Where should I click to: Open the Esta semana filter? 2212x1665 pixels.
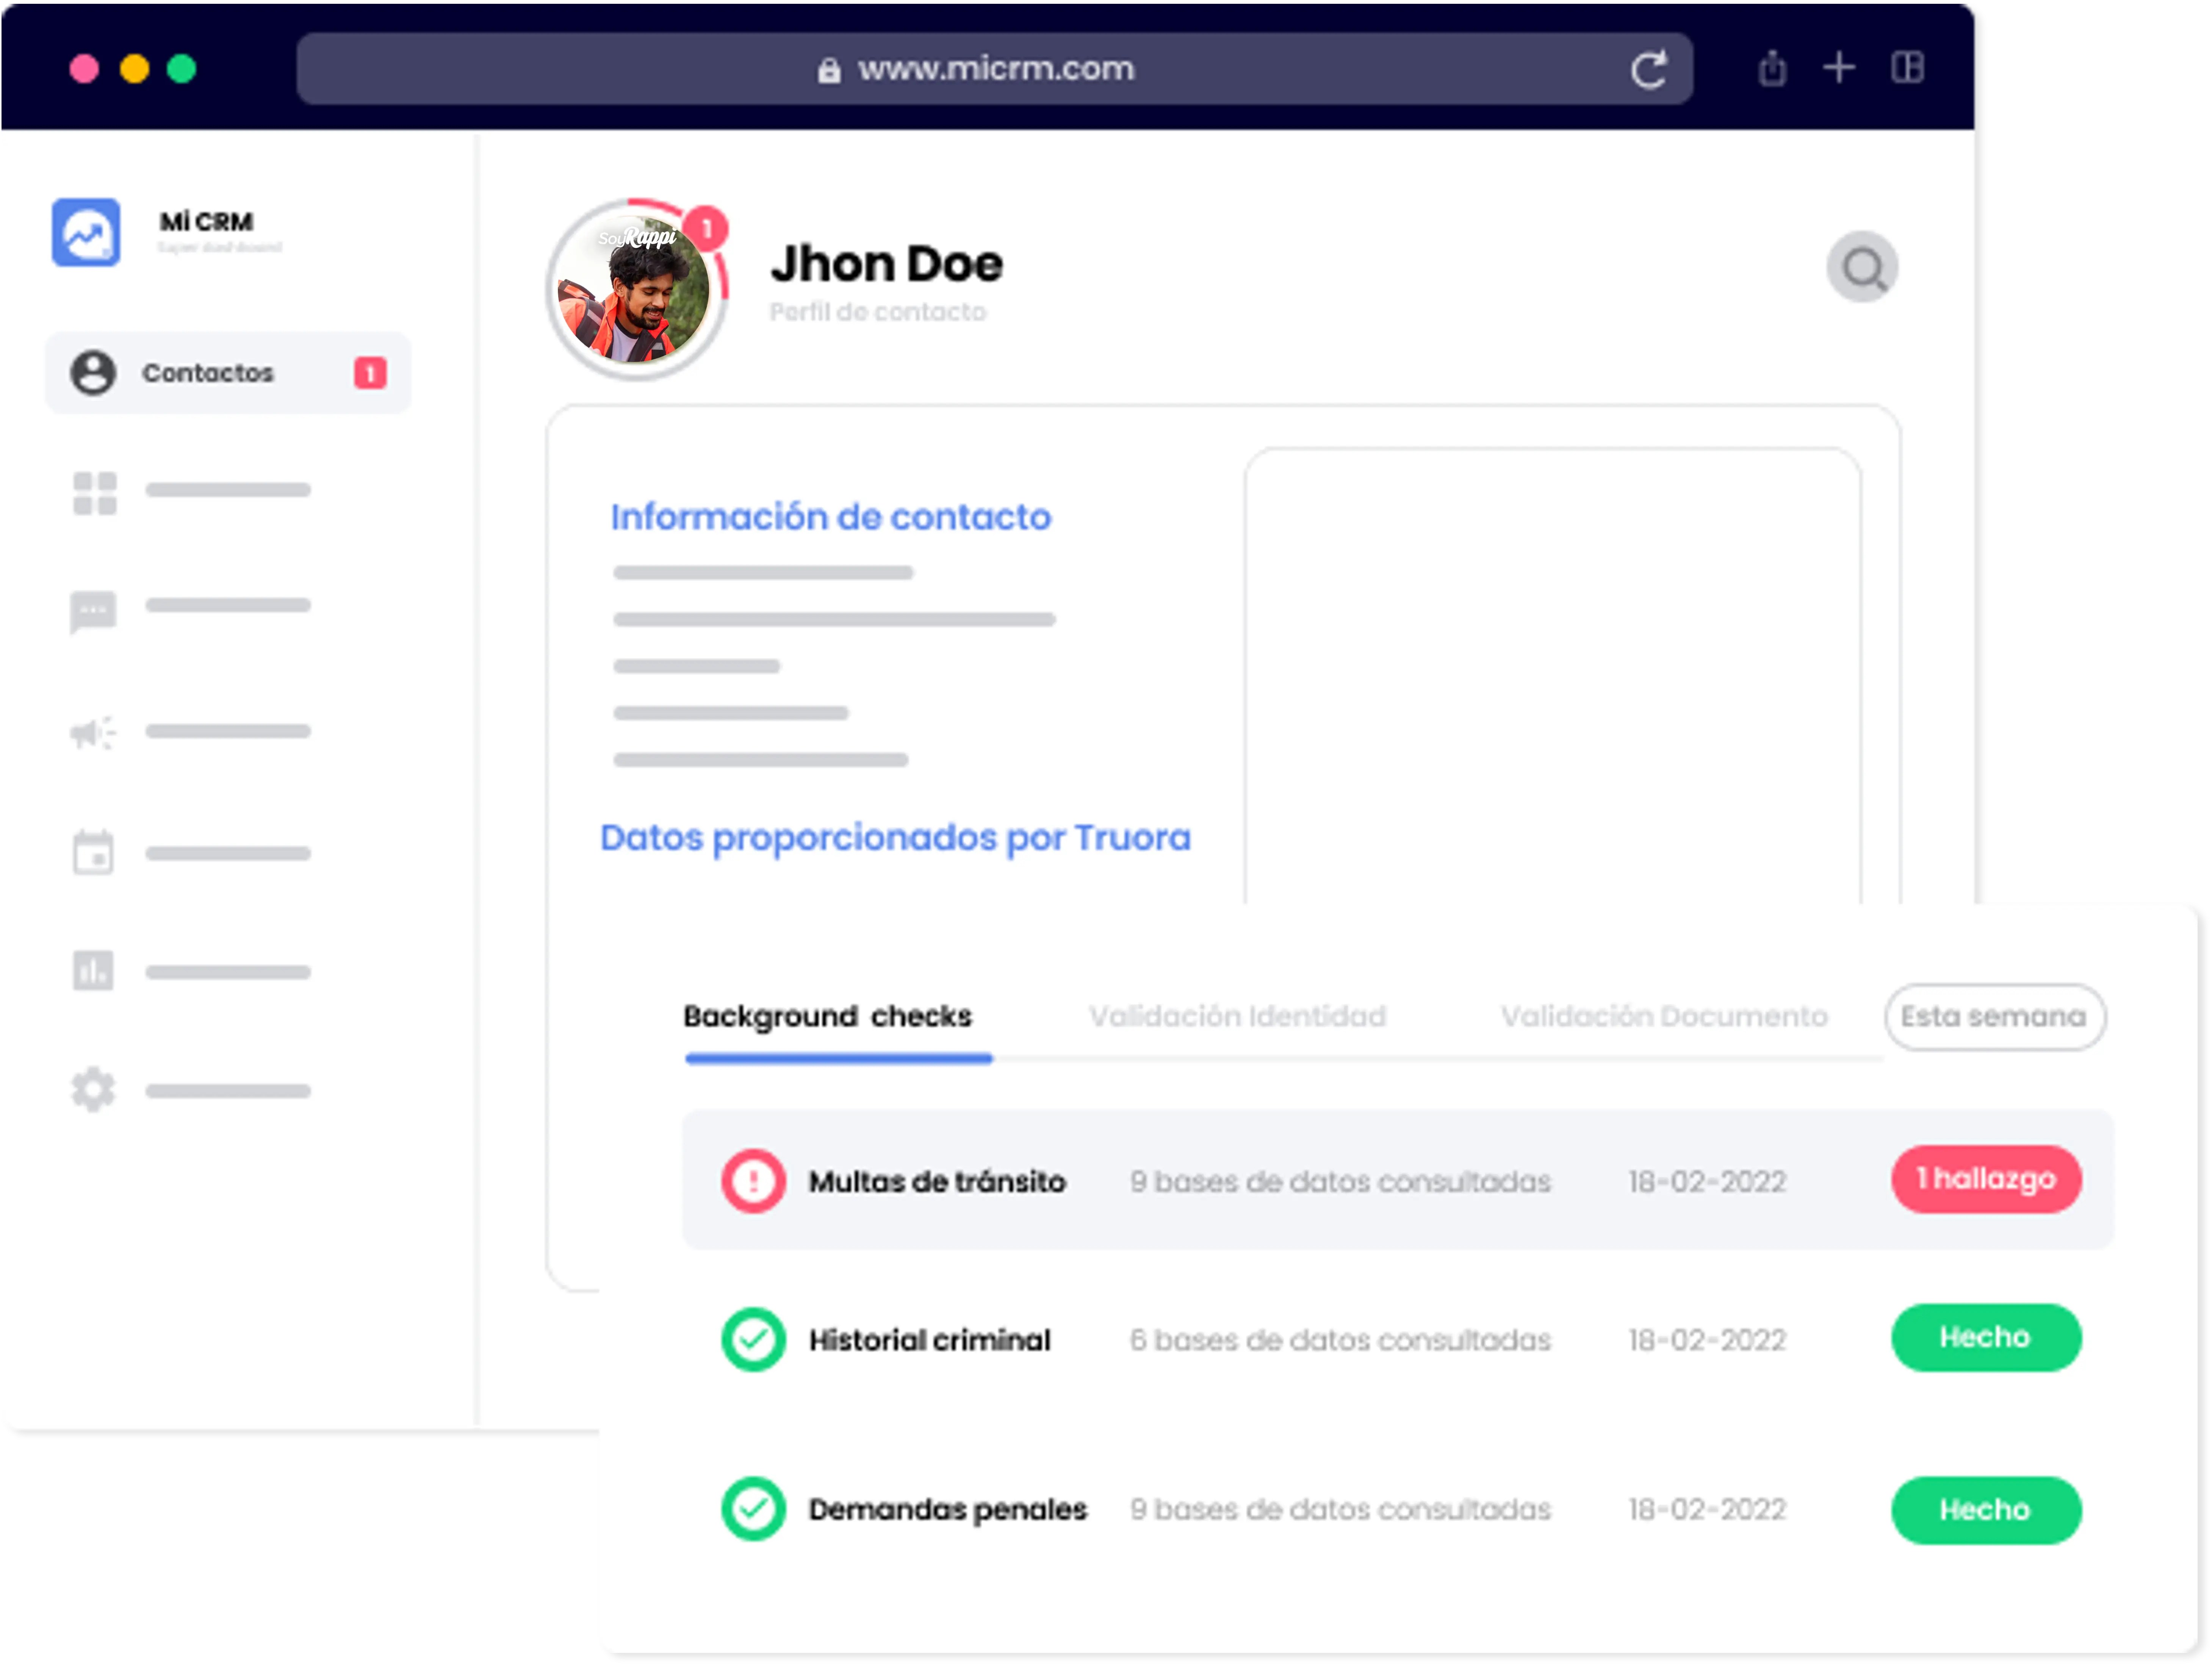point(1995,1017)
